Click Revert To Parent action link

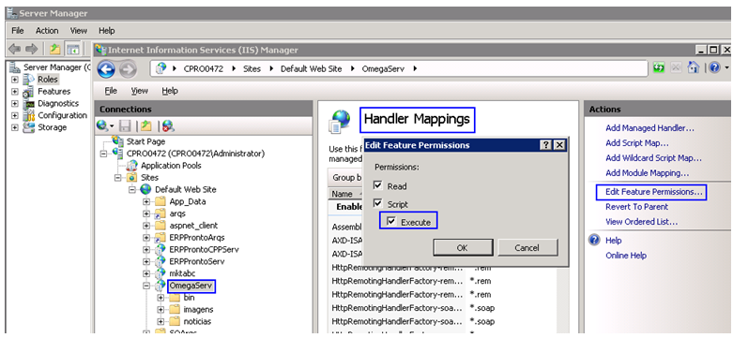[636, 207]
